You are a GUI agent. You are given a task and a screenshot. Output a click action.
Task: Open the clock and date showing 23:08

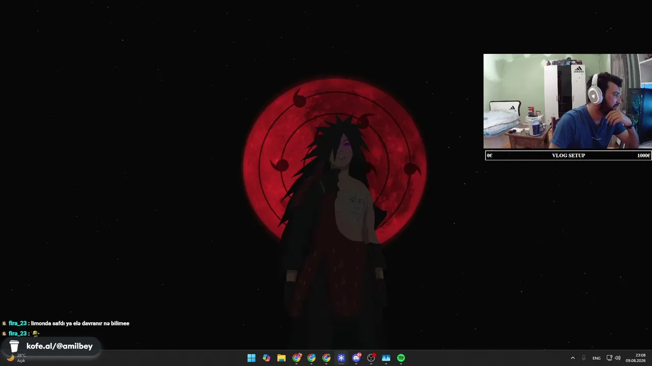[636, 358]
